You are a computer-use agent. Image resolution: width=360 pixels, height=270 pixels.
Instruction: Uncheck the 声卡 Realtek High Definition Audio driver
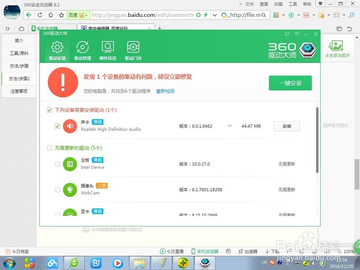point(57,126)
